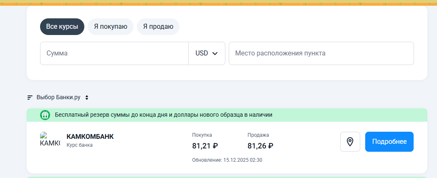Click the free reserve promo banner text
Viewport: 437px width, 178px height.
pyautogui.click(x=163, y=115)
